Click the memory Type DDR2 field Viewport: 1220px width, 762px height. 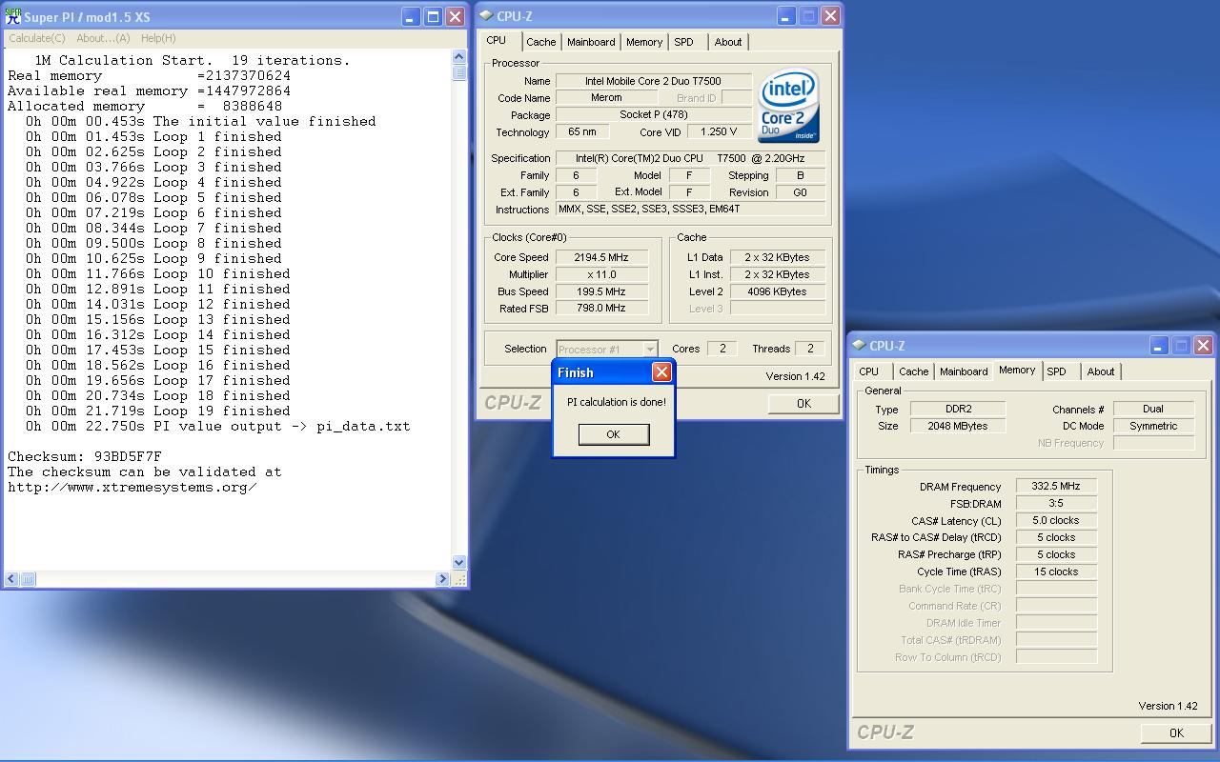point(958,409)
